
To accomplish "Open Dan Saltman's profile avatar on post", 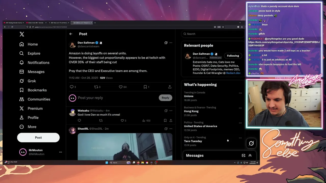I will pos(73,45).
